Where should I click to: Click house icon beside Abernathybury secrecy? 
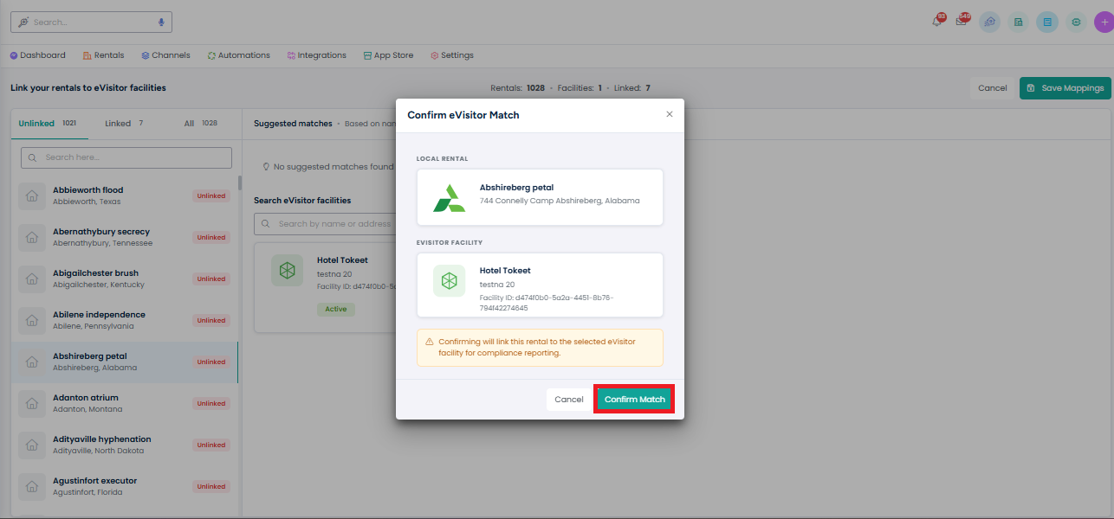[32, 237]
